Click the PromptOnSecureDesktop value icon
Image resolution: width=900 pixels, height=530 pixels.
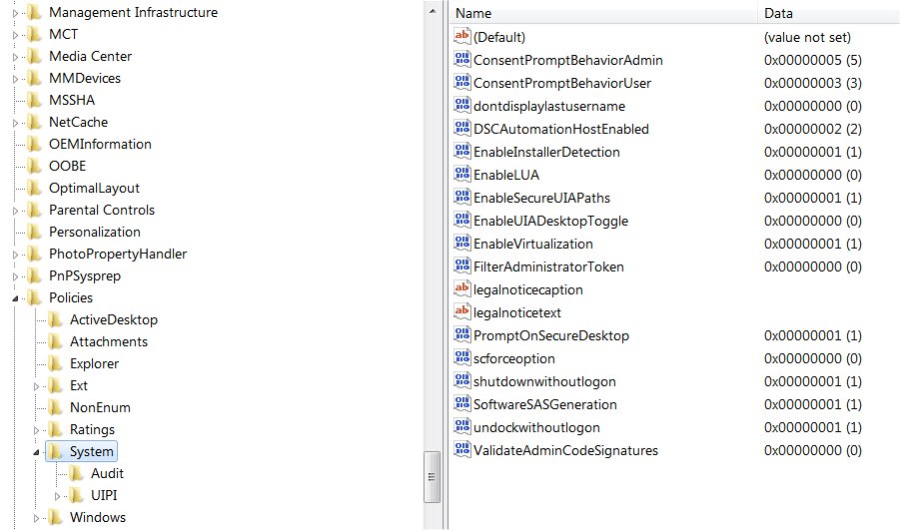coord(461,335)
